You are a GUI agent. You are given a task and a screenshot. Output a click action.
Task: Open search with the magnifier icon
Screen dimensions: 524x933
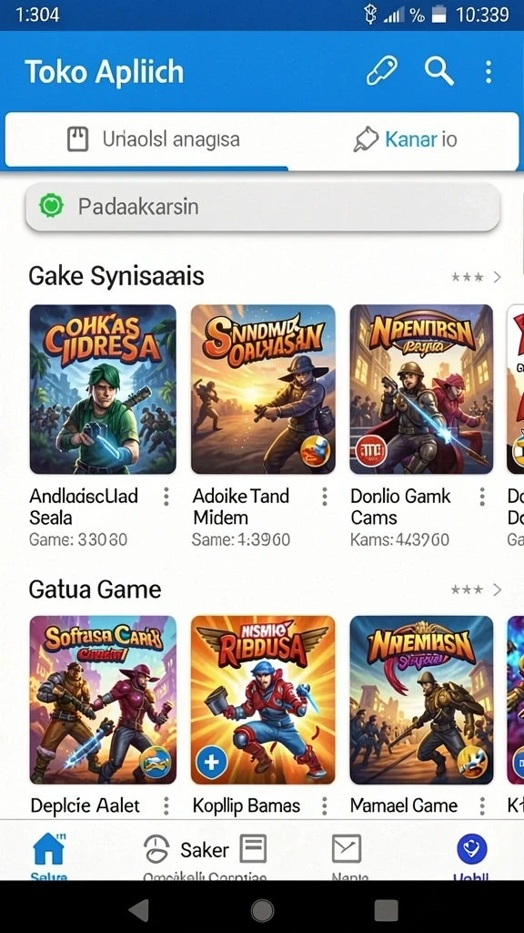click(439, 71)
